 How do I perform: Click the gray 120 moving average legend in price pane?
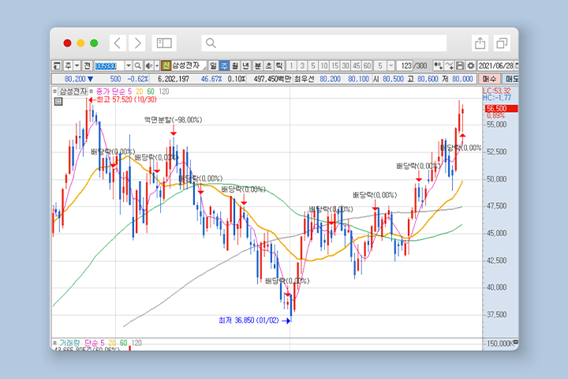coord(164,92)
